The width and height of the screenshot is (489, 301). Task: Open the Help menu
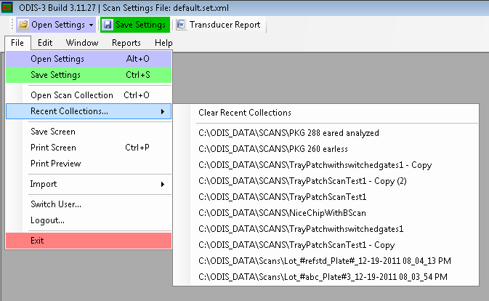click(x=163, y=43)
